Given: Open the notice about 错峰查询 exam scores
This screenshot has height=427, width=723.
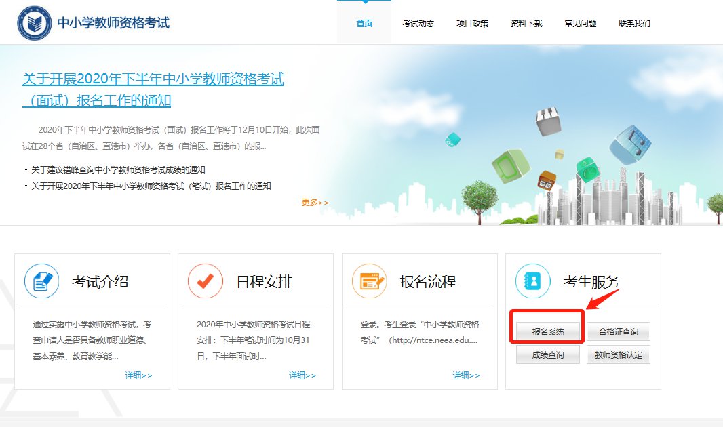Looking at the screenshot, I should pos(118,169).
